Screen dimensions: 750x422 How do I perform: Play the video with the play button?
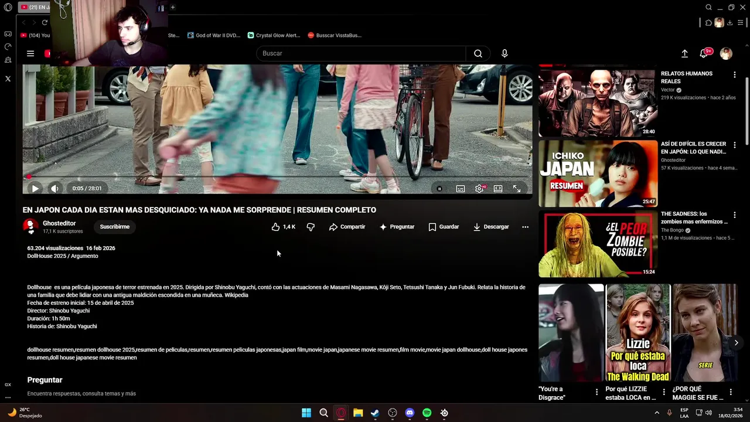(35, 188)
